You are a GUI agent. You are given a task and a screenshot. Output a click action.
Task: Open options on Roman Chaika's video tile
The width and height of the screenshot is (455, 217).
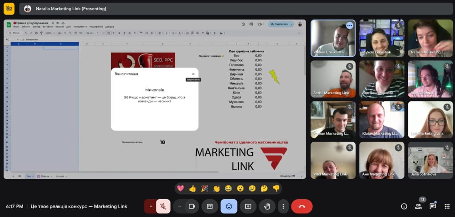coord(349,26)
